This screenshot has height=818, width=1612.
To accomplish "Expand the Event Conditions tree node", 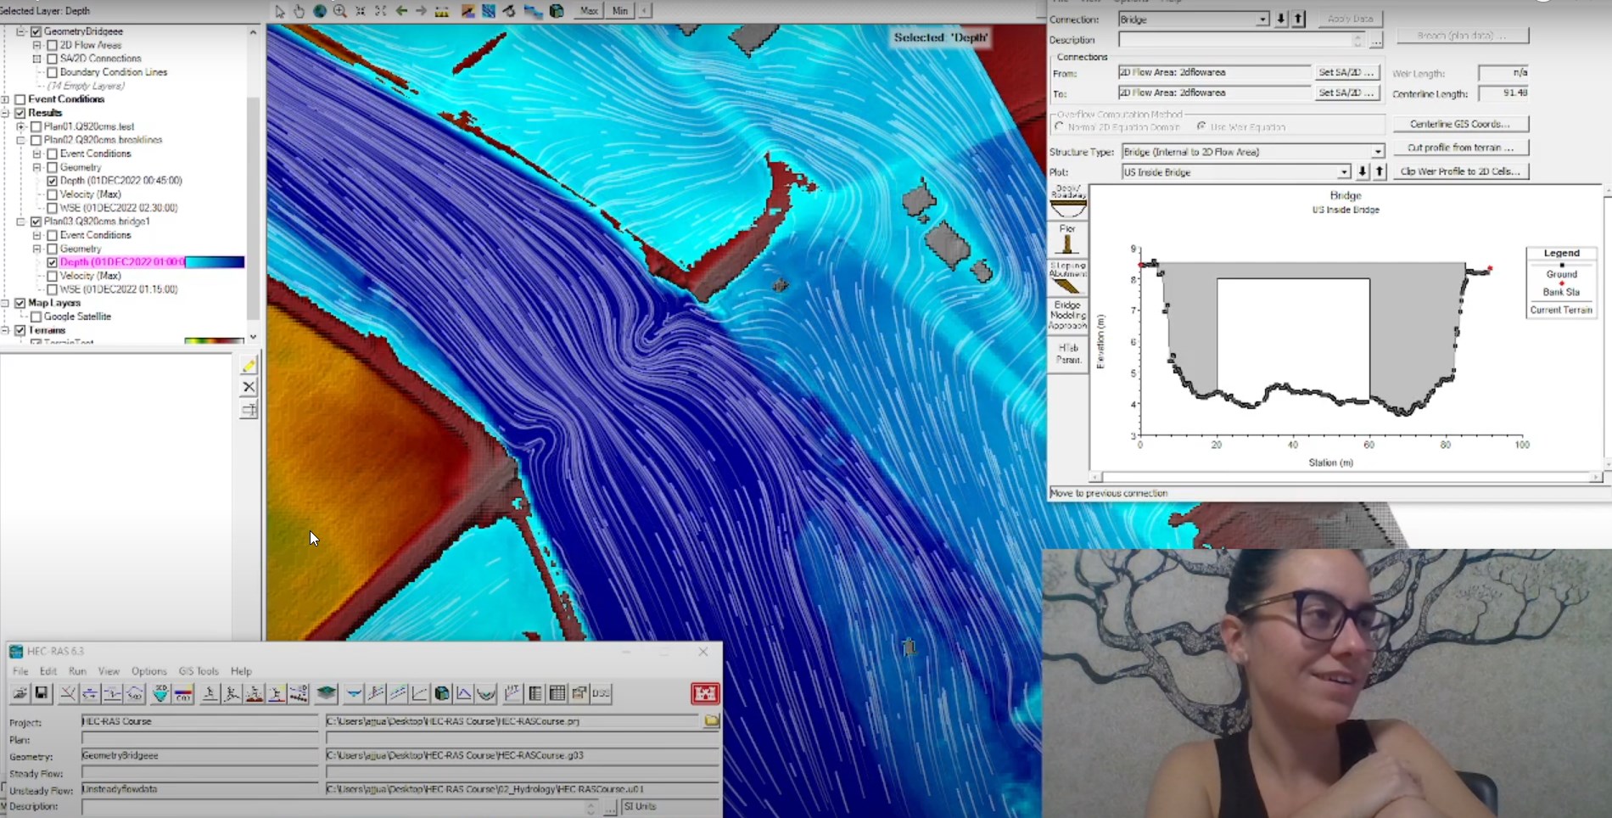I will point(5,99).
